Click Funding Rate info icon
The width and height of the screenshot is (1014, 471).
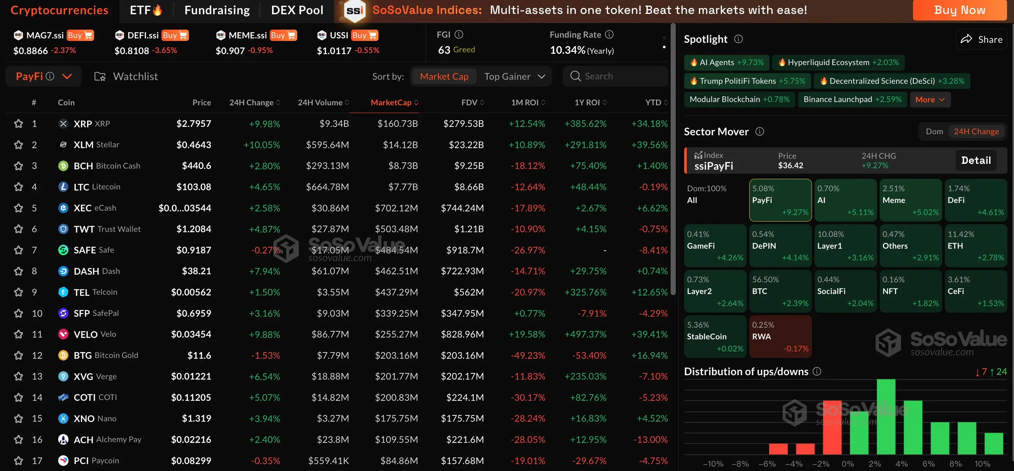pos(609,35)
